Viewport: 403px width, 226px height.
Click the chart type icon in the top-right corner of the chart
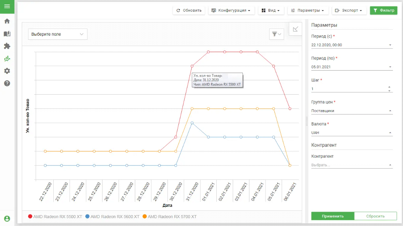295,29
